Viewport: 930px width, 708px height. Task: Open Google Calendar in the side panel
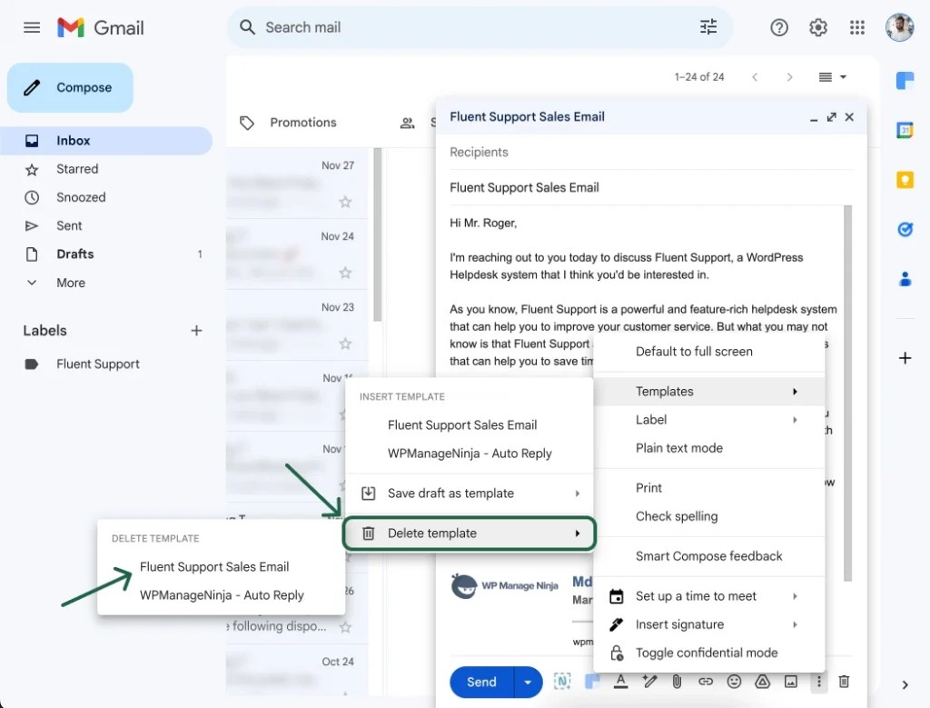tap(905, 130)
